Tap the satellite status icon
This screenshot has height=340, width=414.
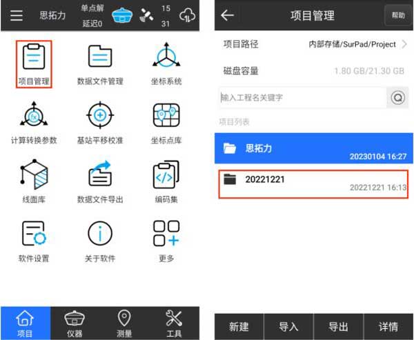(146, 15)
